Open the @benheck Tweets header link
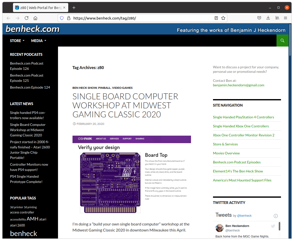The width and height of the screenshot is (294, 241). [x=244, y=216]
